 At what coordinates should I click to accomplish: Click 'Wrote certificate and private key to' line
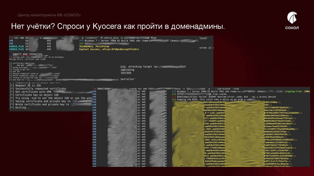pyautogui.click(x=51, y=104)
